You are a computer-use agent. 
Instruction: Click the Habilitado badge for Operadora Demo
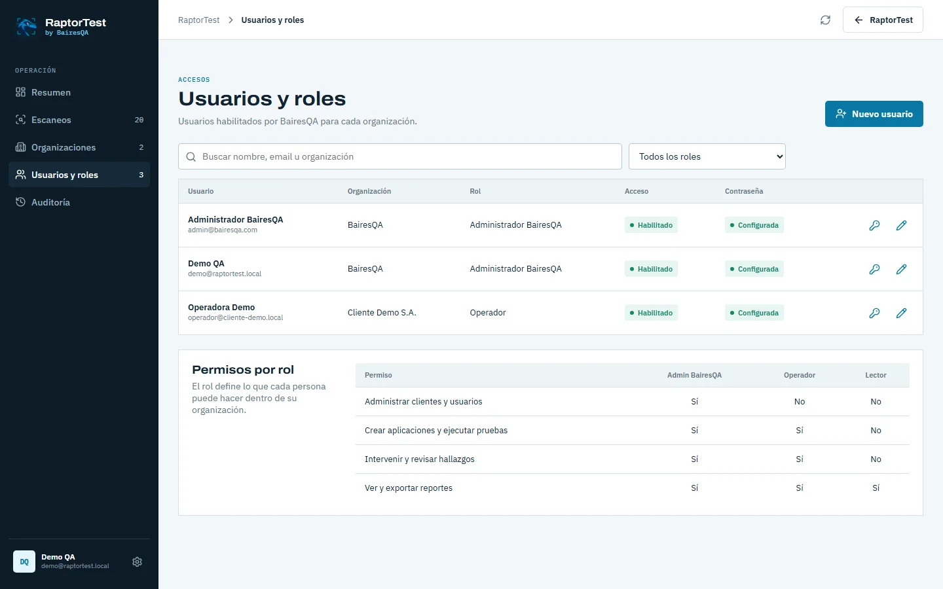coord(651,313)
